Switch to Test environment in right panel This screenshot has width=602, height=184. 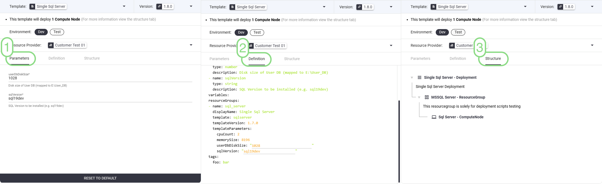[x=458, y=32]
